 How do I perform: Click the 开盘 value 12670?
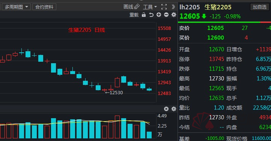click(217, 49)
